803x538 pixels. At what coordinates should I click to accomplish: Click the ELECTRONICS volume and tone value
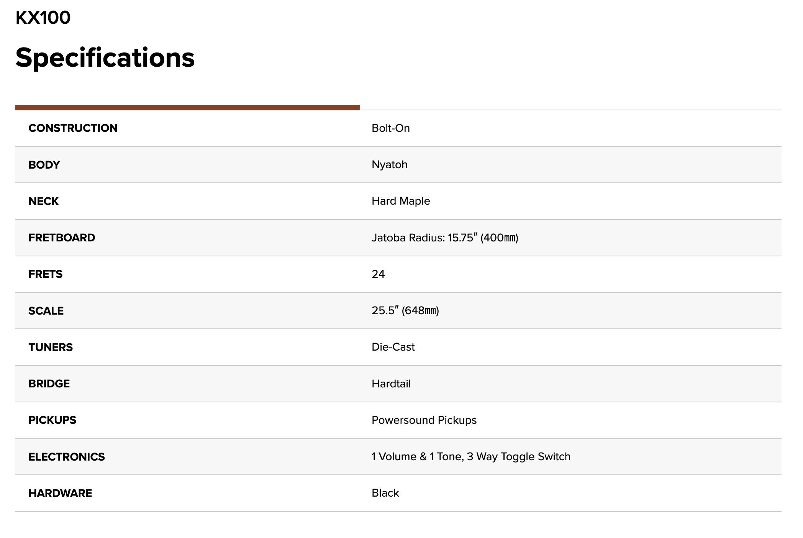[471, 457]
